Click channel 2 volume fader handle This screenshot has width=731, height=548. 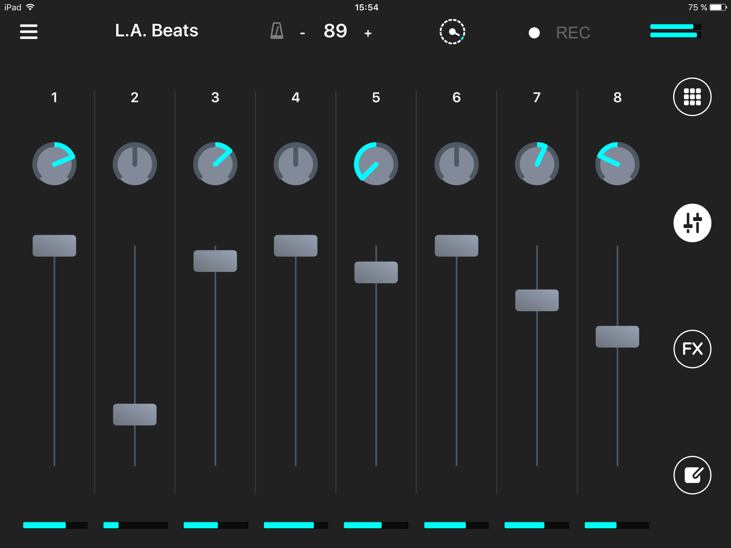[135, 414]
